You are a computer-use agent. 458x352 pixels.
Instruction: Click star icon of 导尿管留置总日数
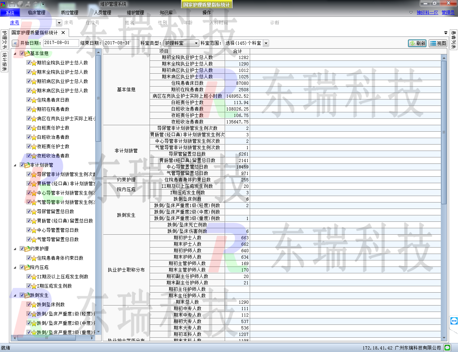(34, 212)
